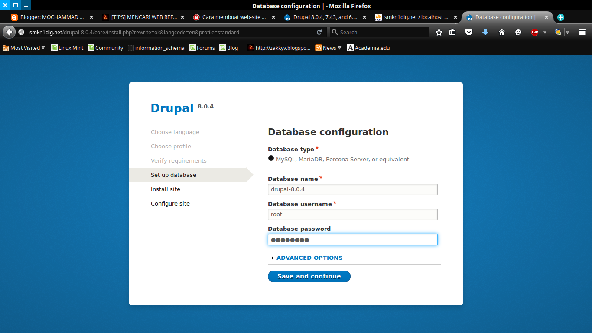Open the Firefox hamburger menu
This screenshot has height=333, width=592.
582,32
